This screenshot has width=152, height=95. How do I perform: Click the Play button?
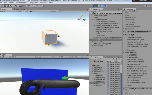95,6
